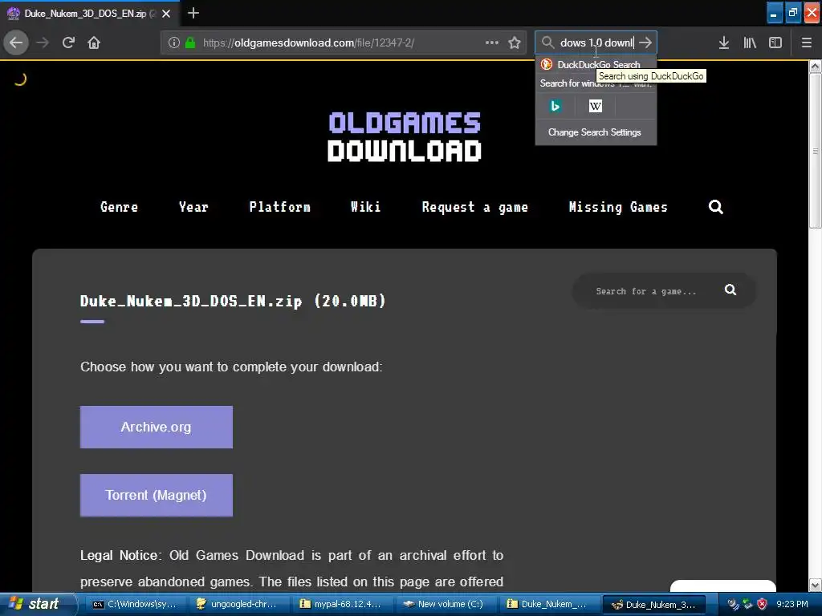Open the Windows start menu
Image resolution: width=822 pixels, height=616 pixels.
click(38, 604)
